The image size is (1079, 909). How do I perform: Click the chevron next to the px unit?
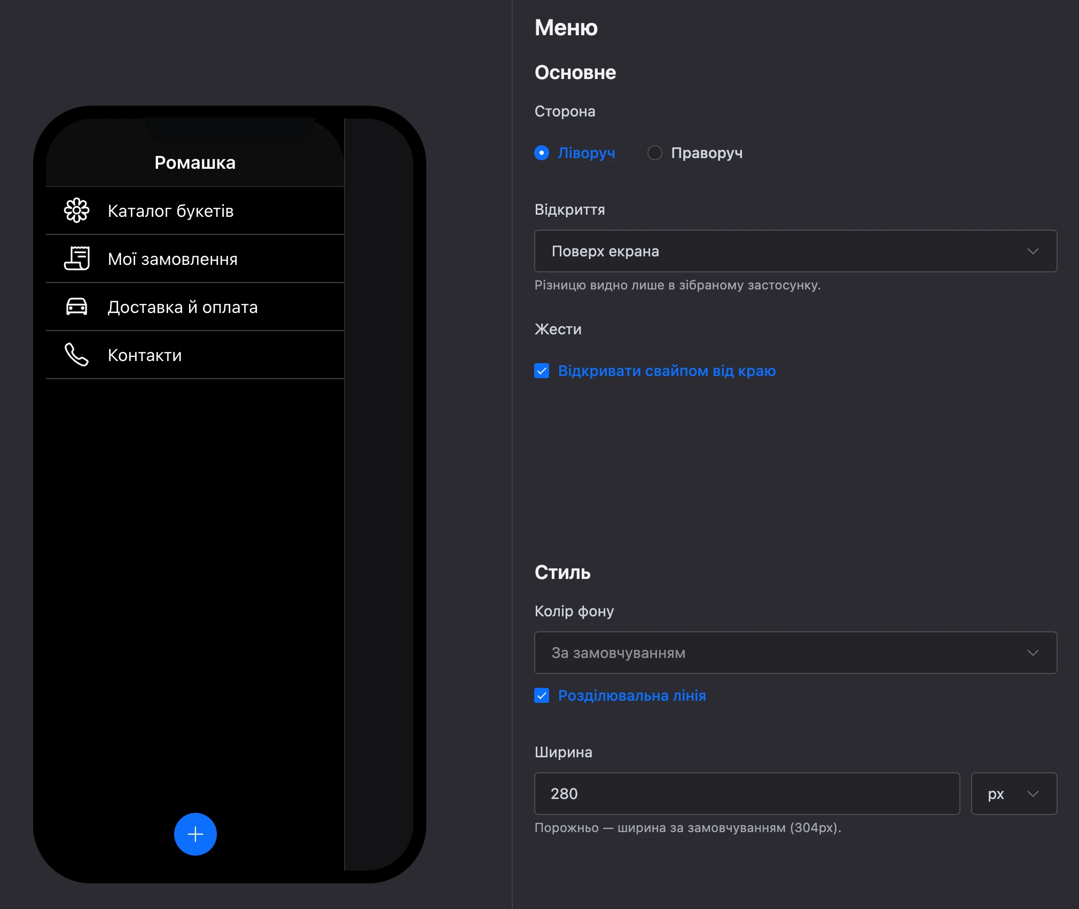tap(1033, 794)
